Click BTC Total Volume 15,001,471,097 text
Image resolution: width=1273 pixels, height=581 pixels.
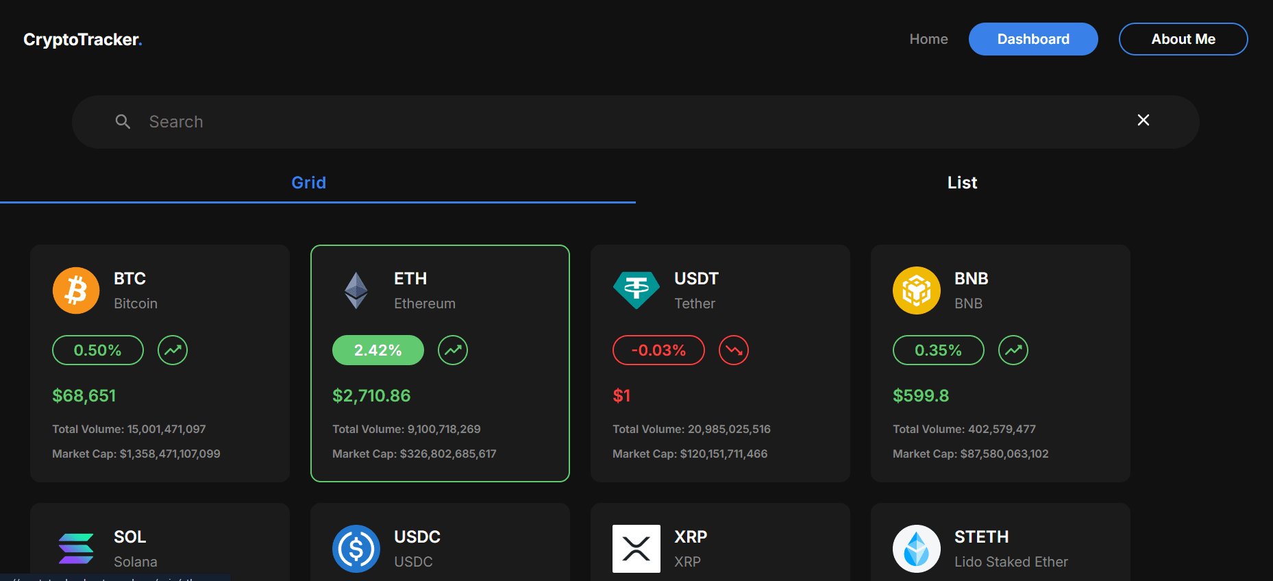(129, 429)
